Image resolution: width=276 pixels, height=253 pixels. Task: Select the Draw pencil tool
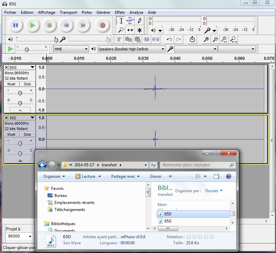pyautogui.click(x=140, y=21)
